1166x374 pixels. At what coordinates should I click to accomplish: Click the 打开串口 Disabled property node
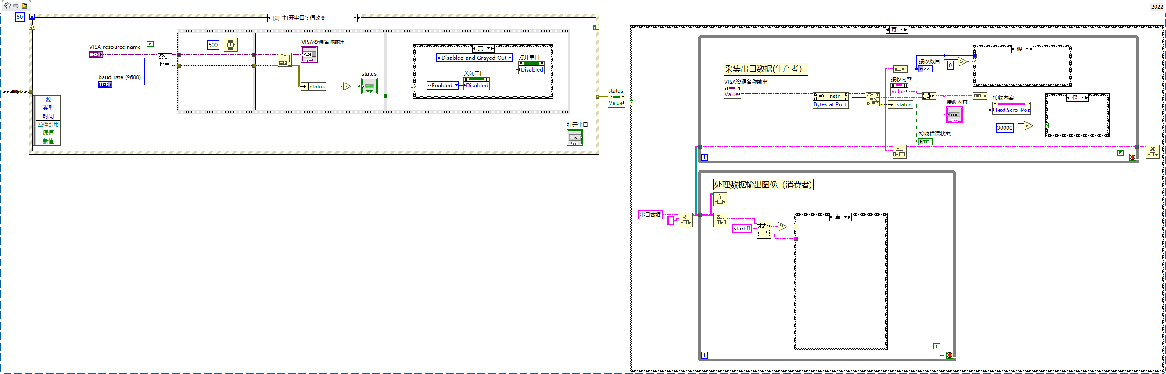[531, 68]
